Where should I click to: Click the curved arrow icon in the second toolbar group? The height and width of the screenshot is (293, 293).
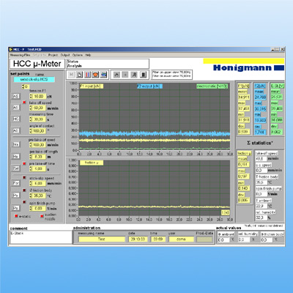coord(116,75)
